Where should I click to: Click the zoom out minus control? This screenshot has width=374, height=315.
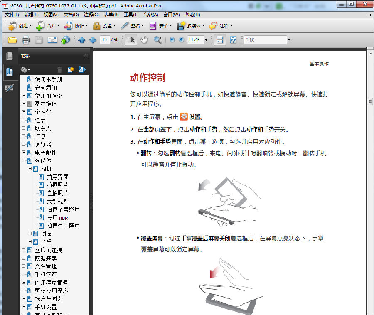point(172,40)
